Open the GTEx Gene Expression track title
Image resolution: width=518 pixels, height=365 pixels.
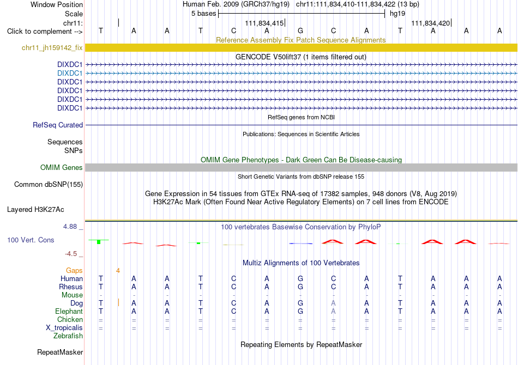[301, 194]
